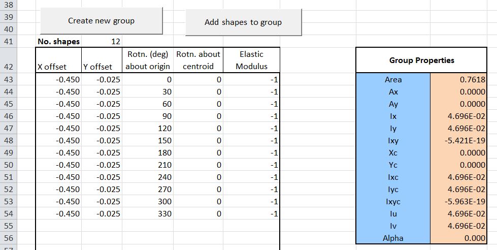The image size is (497, 250).
Task: Click the Create new group button
Action: click(x=102, y=21)
